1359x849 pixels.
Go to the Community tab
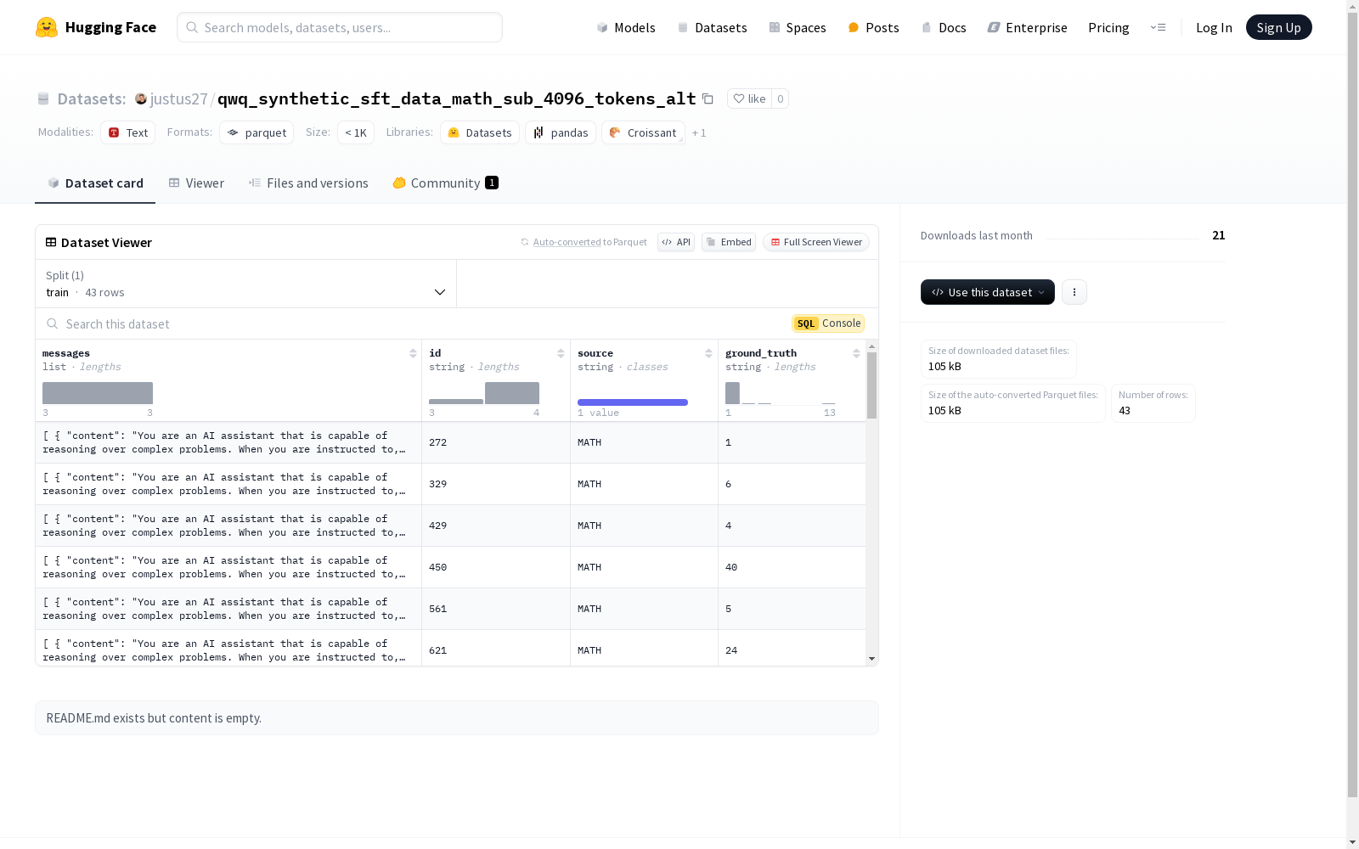tap(445, 183)
